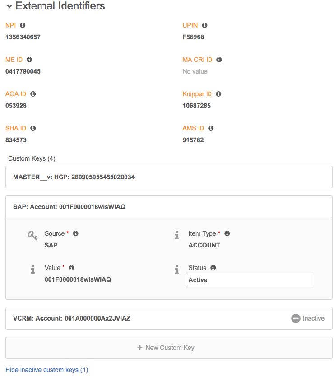The height and width of the screenshot is (377, 334).
Task: Open the Status field showing Active
Action: (x=250, y=280)
